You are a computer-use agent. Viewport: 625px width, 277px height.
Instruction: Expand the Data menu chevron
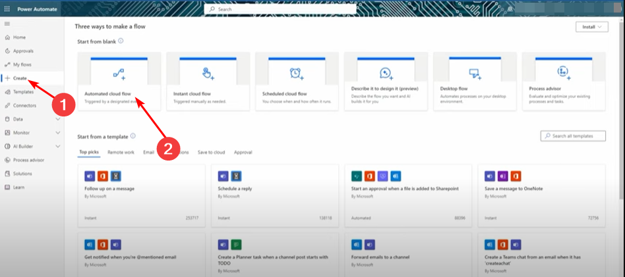coord(58,119)
